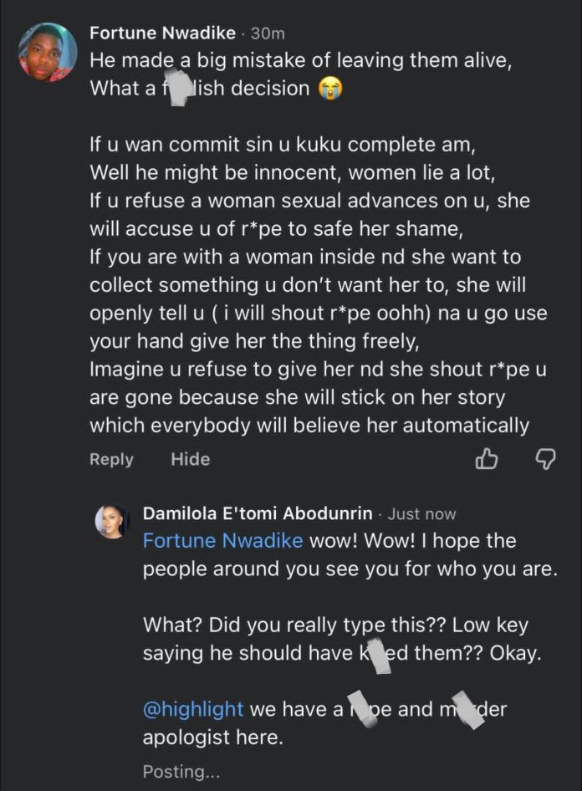
Task: Dislike the comment with thumbs down icon
Action: (545, 459)
